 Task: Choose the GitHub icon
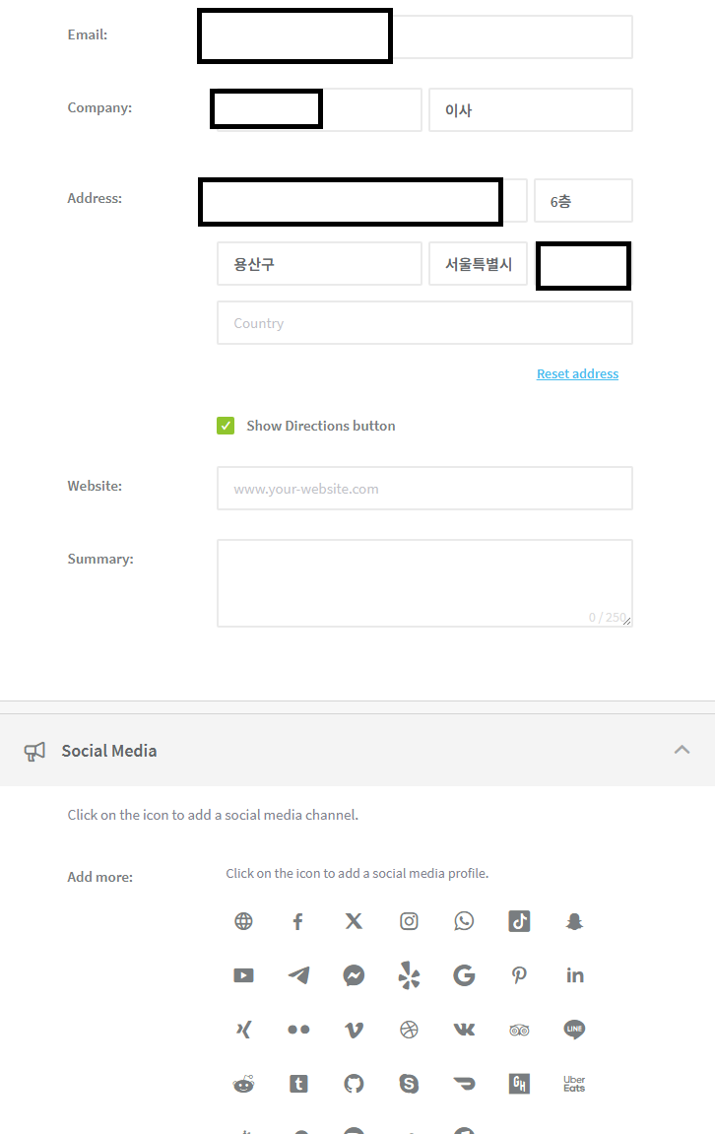click(x=354, y=1084)
